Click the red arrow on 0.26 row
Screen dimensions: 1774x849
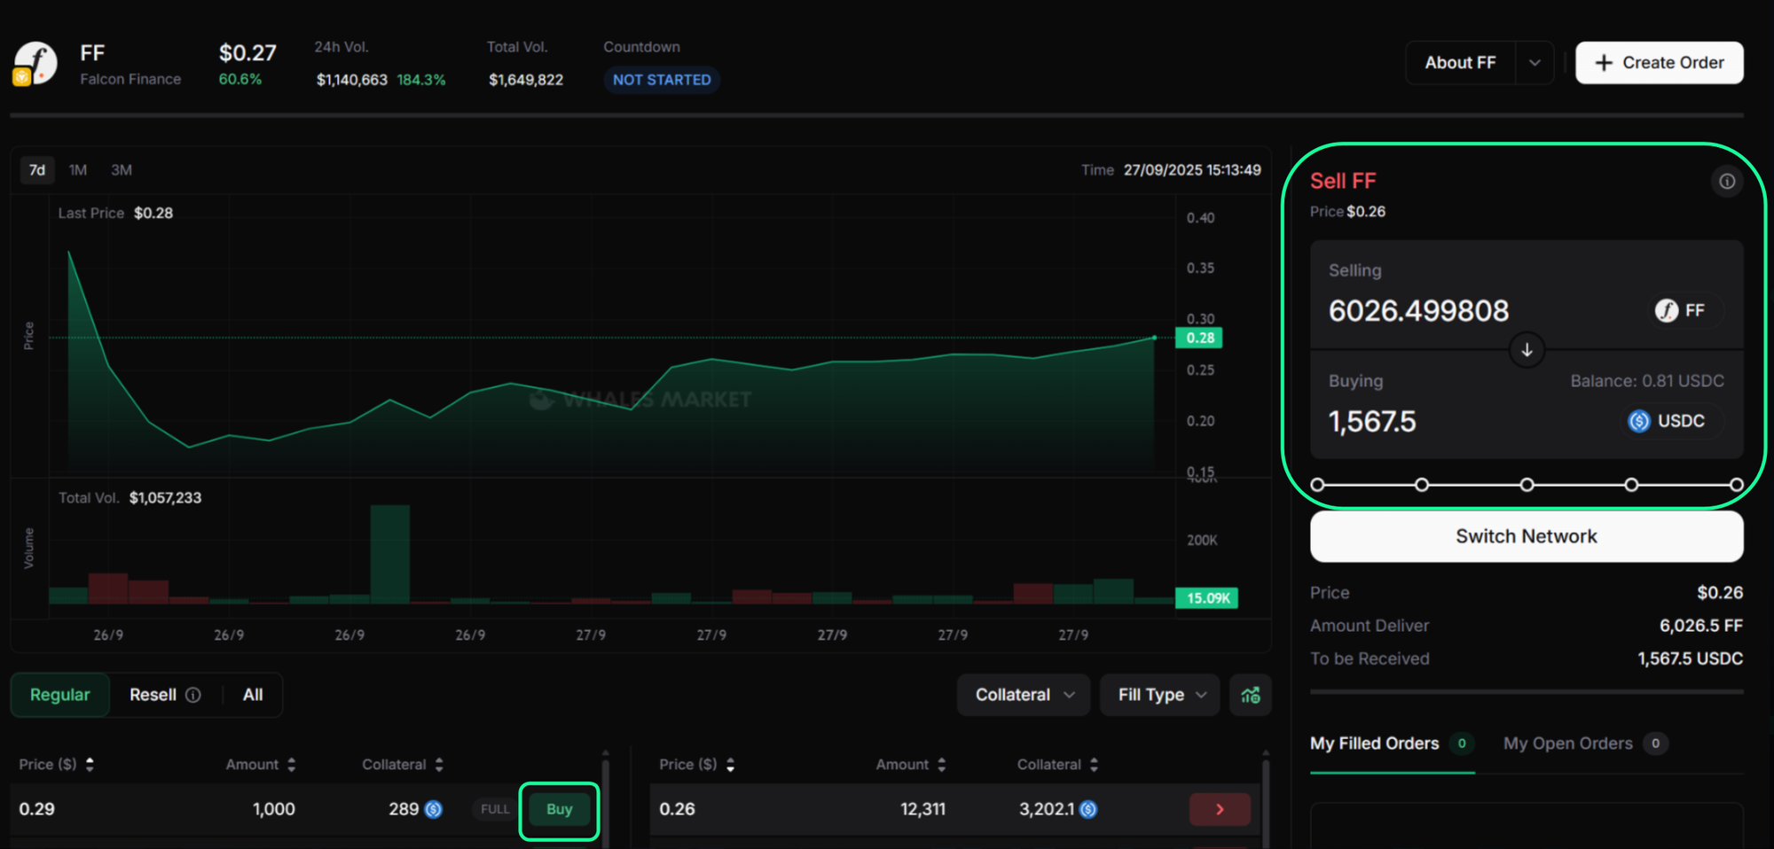point(1220,809)
